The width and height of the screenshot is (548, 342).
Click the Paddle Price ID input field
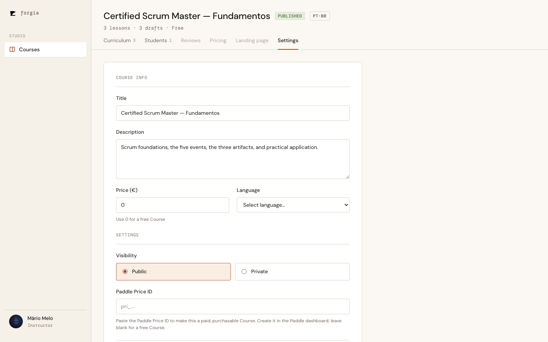click(x=233, y=306)
